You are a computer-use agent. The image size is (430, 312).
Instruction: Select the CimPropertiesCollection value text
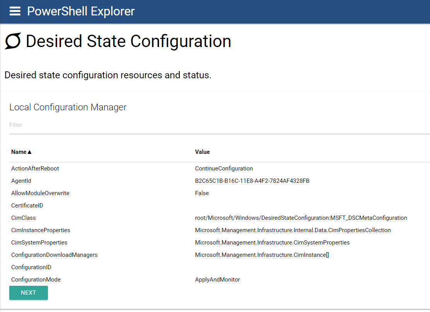click(x=293, y=230)
